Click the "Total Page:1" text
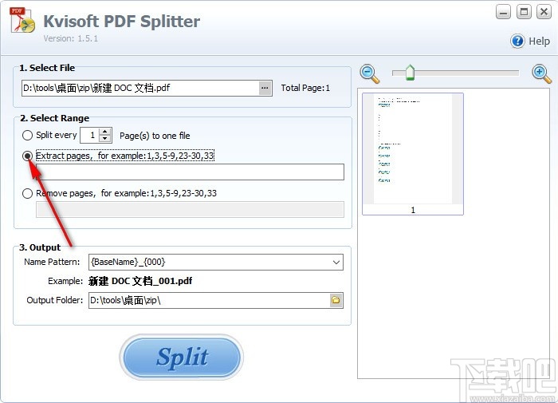The image size is (558, 403). pos(305,88)
